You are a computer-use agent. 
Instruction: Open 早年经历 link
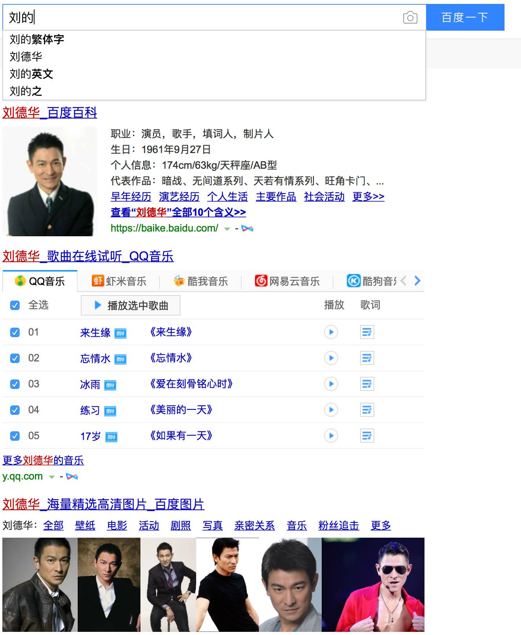[x=131, y=197]
